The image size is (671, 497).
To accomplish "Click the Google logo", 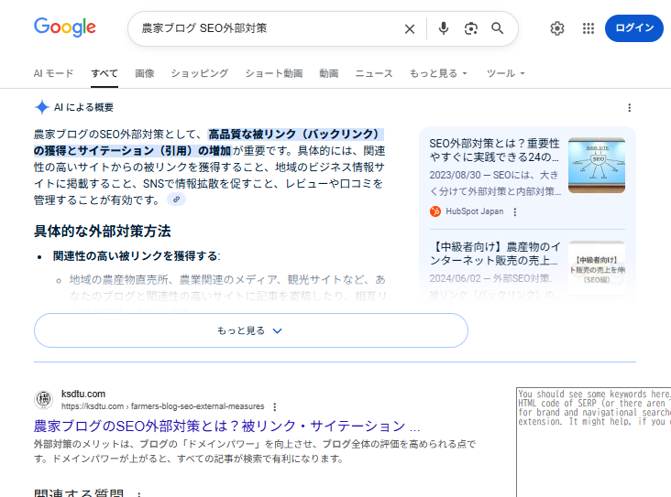I will tap(64, 27).
